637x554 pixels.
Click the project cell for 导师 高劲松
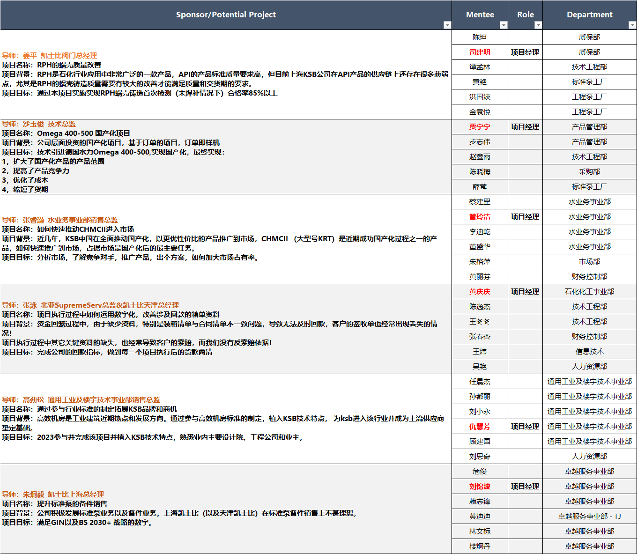coord(226,419)
